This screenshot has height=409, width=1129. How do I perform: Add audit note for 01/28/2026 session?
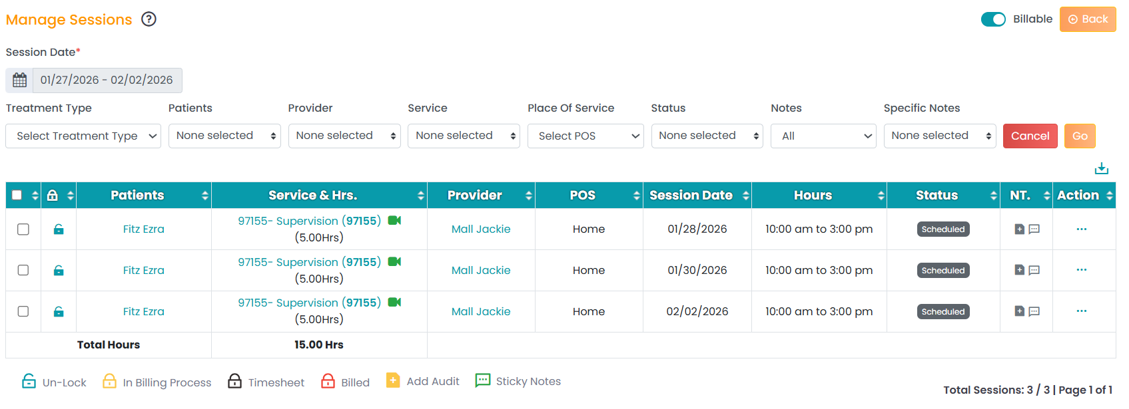1019,229
